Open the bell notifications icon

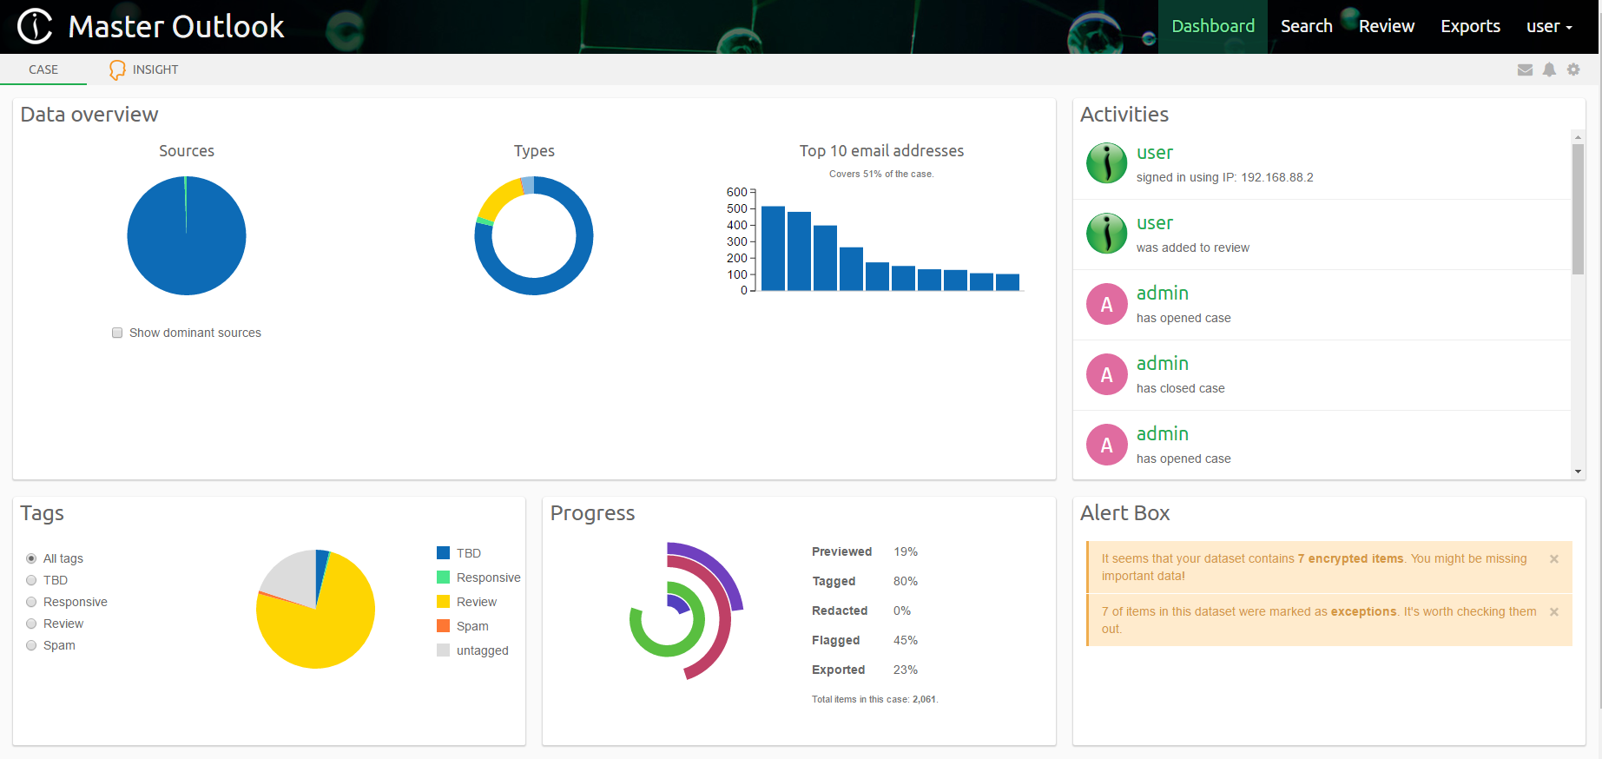click(x=1549, y=69)
